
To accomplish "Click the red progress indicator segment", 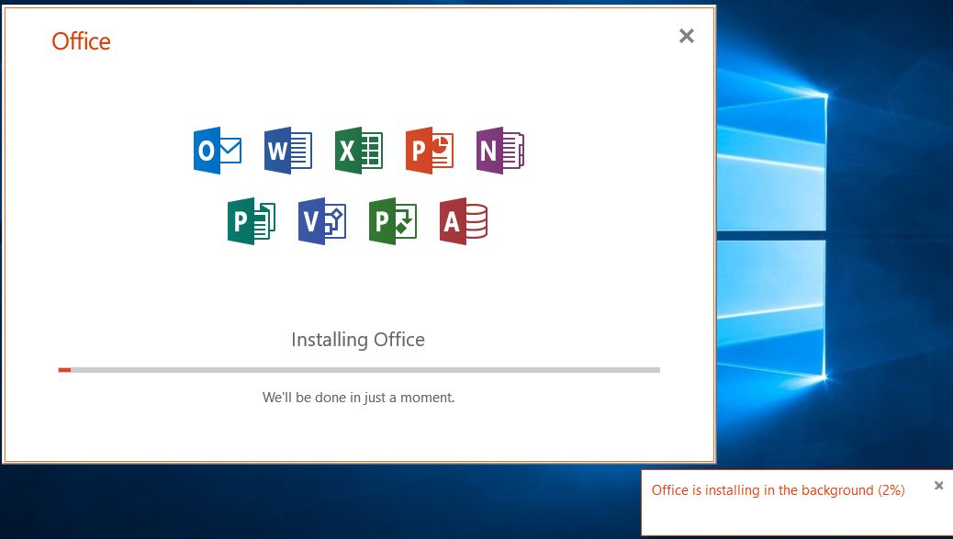I will coord(63,369).
